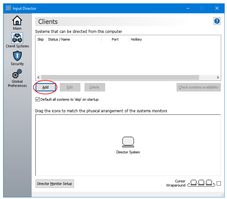Click the Hotkey column header
This screenshot has height=199, width=227.
click(175, 39)
